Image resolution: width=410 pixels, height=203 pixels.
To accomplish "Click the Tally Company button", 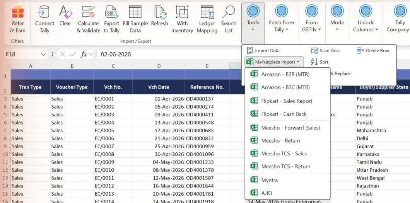I will [x=398, y=19].
